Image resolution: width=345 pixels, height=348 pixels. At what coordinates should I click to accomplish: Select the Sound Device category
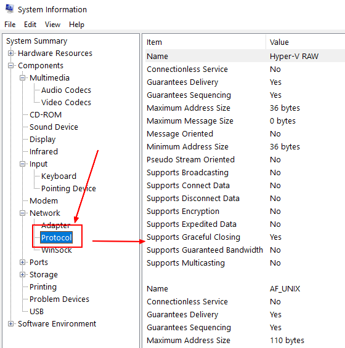tap(54, 127)
